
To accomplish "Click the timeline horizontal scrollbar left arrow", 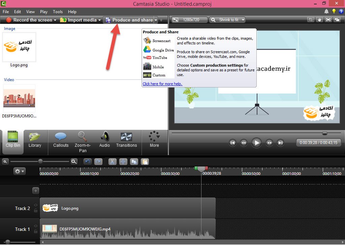I will [x=43, y=242].
